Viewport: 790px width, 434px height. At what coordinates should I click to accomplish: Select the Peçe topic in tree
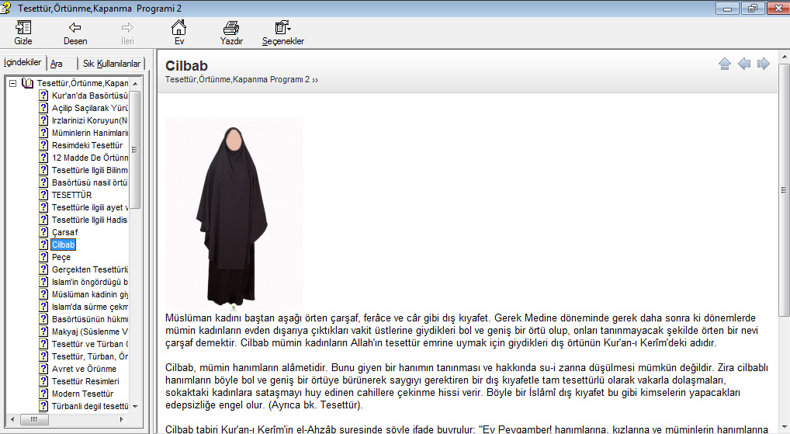pyautogui.click(x=61, y=257)
